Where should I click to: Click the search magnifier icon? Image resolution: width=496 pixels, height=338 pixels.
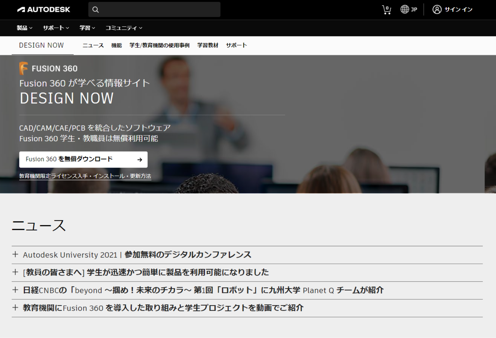(x=96, y=10)
